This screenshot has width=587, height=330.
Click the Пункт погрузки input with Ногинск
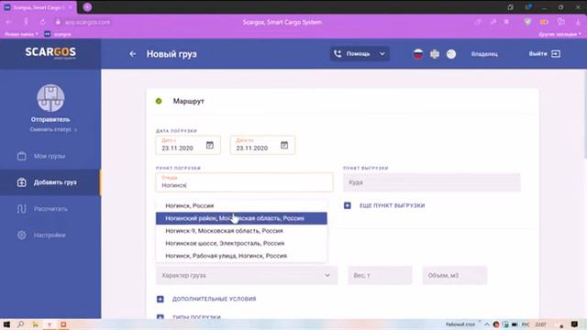[245, 182]
